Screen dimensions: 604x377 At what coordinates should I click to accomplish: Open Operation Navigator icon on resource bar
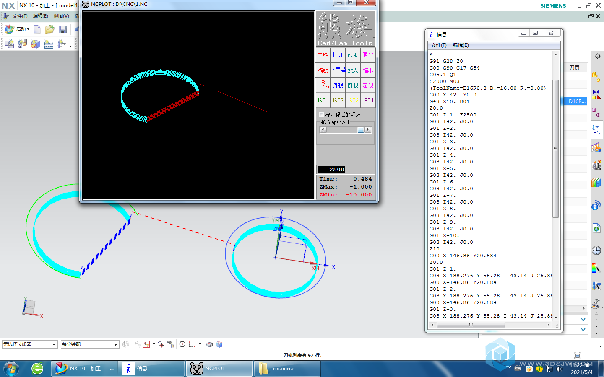coord(596,130)
